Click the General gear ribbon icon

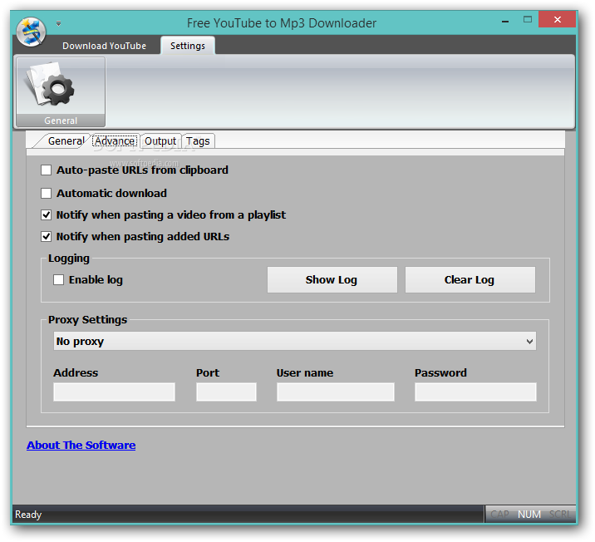(61, 91)
